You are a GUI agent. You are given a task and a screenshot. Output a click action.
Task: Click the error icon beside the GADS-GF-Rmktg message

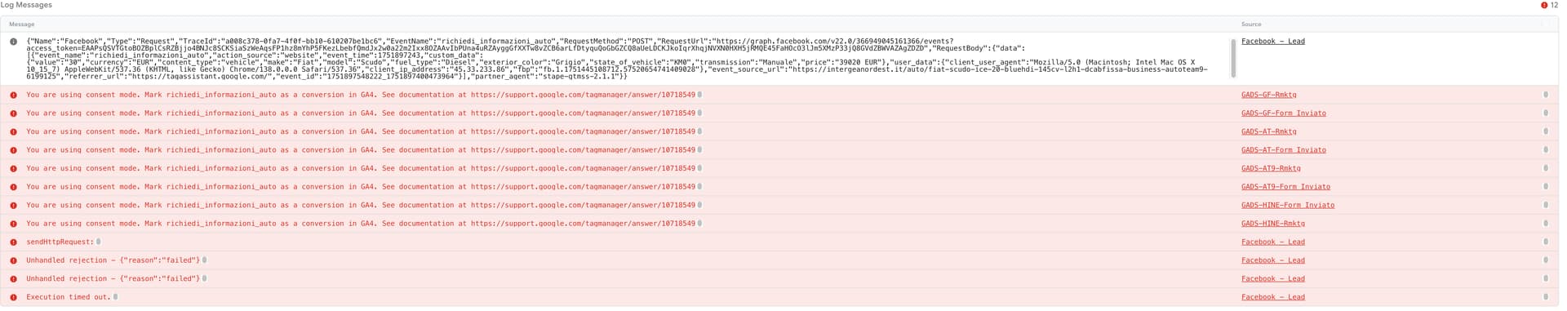click(13, 96)
